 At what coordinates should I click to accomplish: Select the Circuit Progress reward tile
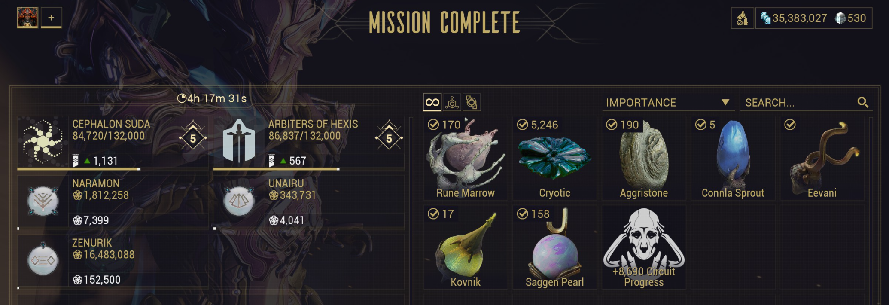pyautogui.click(x=643, y=247)
